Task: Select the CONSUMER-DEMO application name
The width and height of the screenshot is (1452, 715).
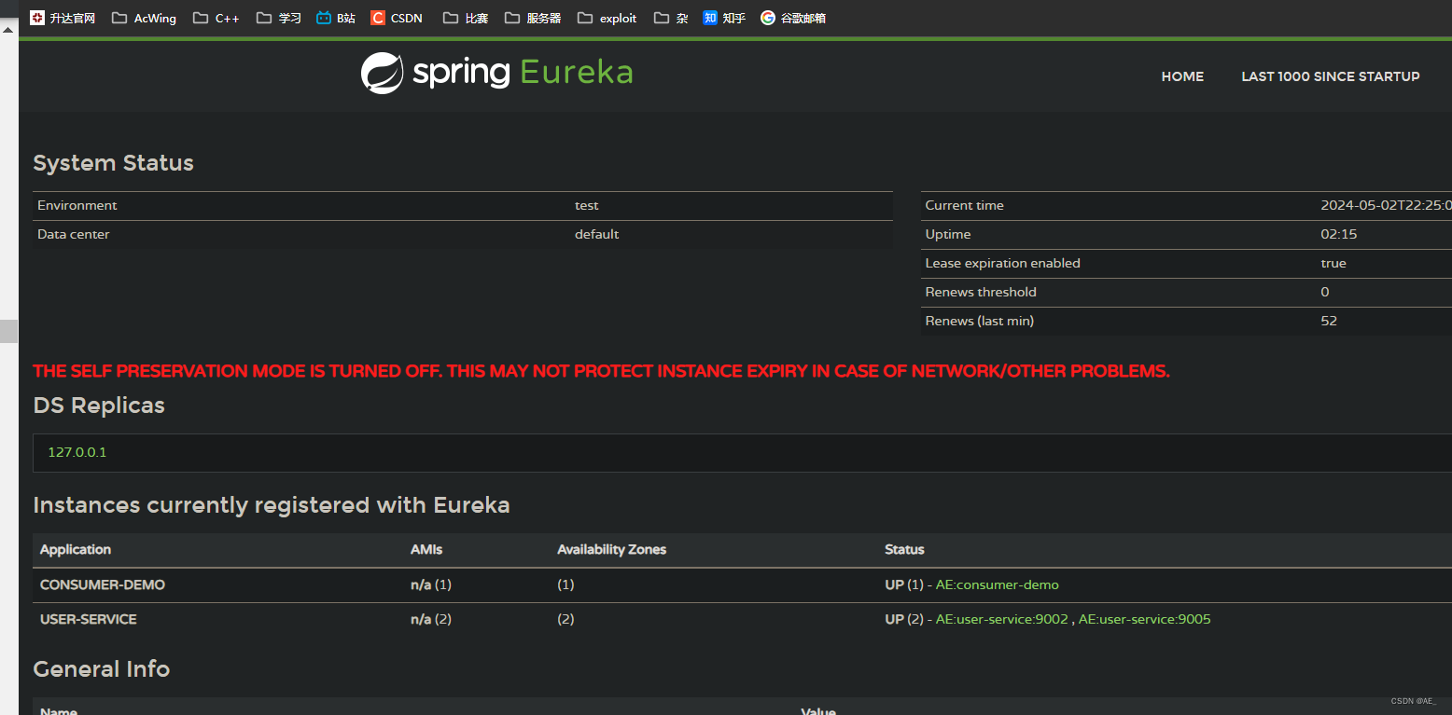Action: pos(103,584)
